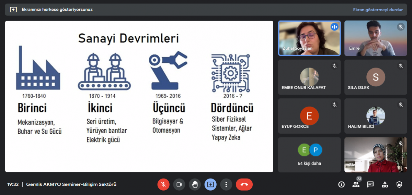The image size is (412, 195).
Task: Select Emre's video tile
Action: pyautogui.click(x=376, y=38)
